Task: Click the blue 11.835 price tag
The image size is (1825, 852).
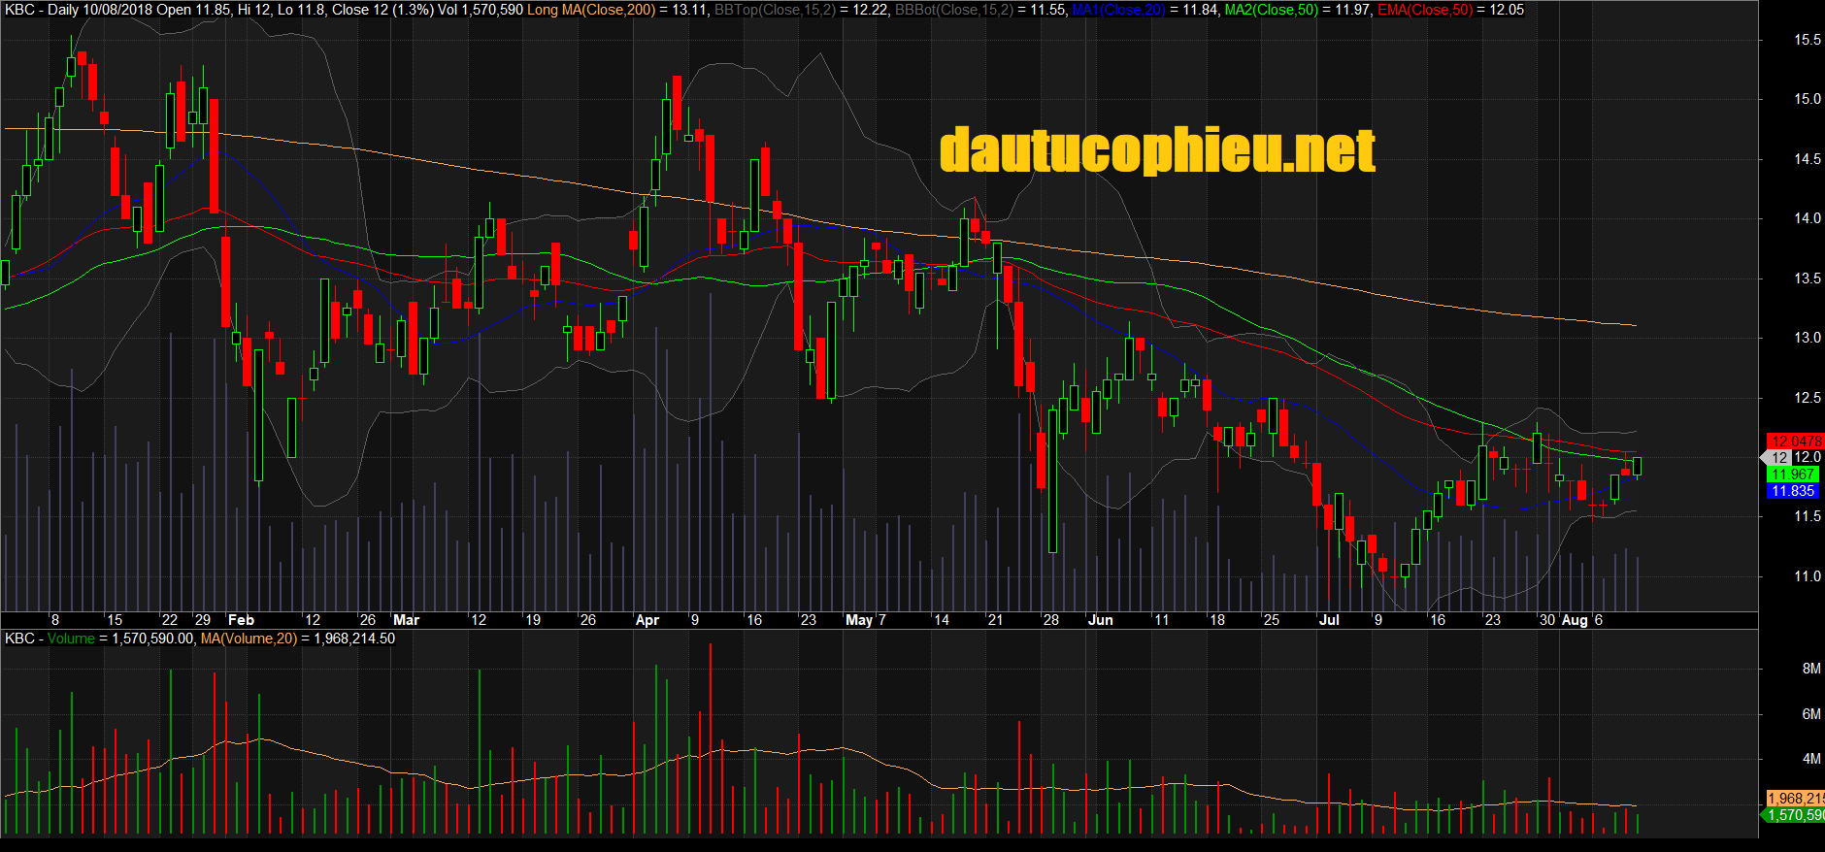Action: point(1792,491)
